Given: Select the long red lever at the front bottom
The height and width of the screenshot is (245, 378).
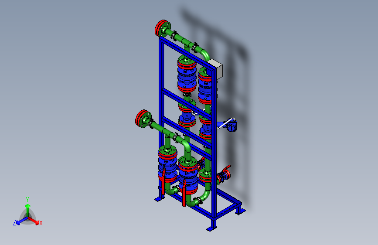Looking at the screenshot, I should (184, 193).
